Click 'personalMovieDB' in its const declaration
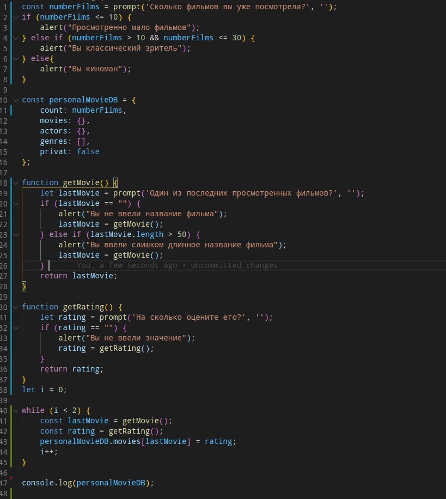The height and width of the screenshot is (499, 446). point(83,100)
